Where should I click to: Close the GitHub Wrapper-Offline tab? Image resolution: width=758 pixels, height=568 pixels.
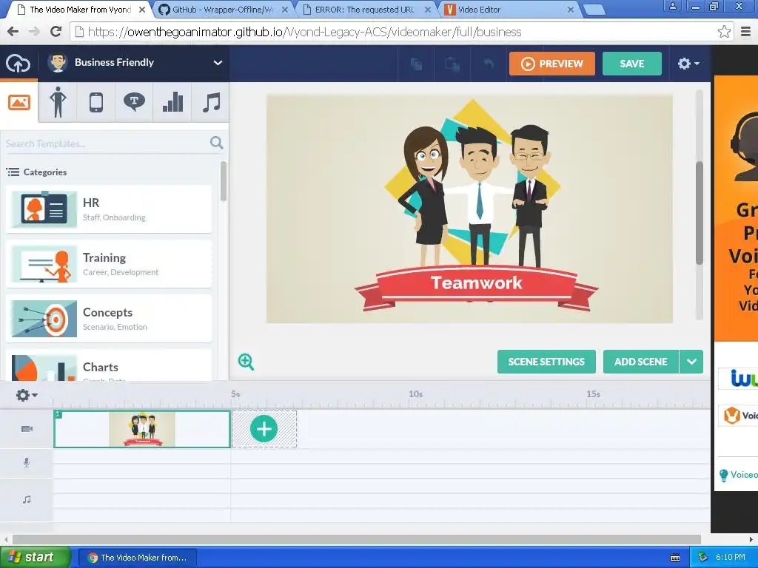tap(285, 10)
